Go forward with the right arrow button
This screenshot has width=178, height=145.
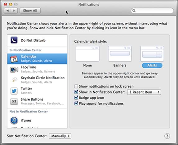point(14,11)
